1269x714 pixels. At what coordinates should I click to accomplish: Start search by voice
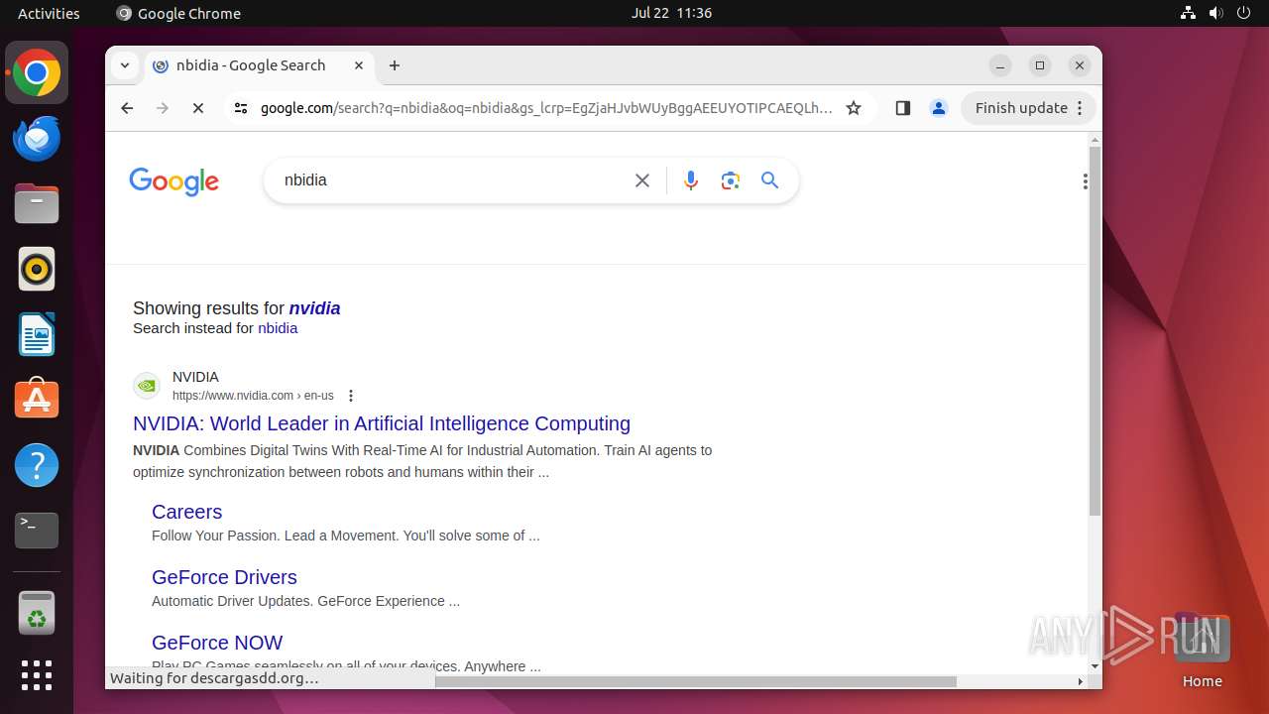(x=691, y=180)
